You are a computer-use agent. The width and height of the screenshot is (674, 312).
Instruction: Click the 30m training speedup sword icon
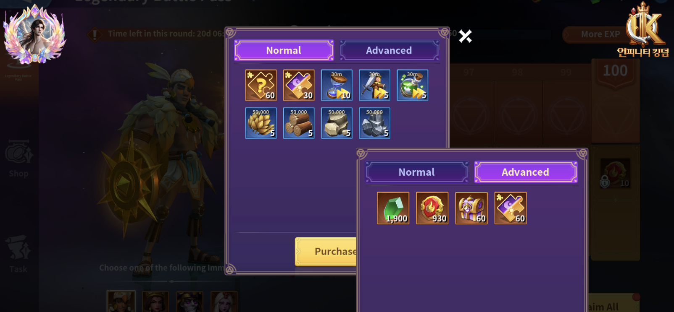point(374,85)
